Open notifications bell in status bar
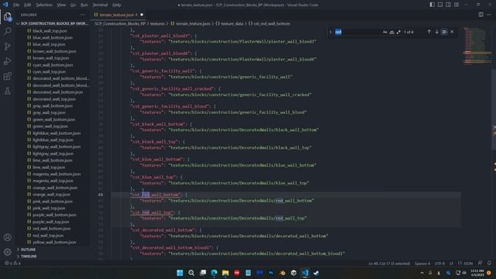Viewport: 496px width, 279px height. [489, 263]
